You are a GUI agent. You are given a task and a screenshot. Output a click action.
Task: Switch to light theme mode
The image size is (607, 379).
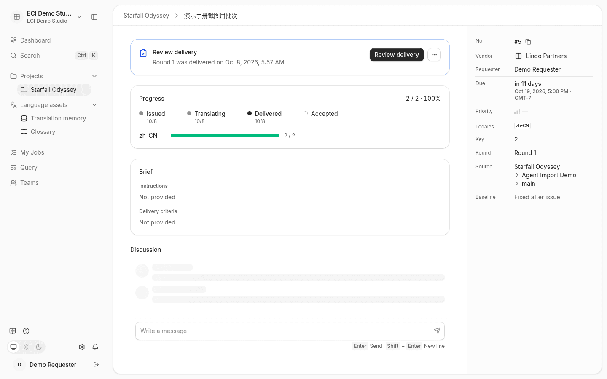[x=26, y=347]
